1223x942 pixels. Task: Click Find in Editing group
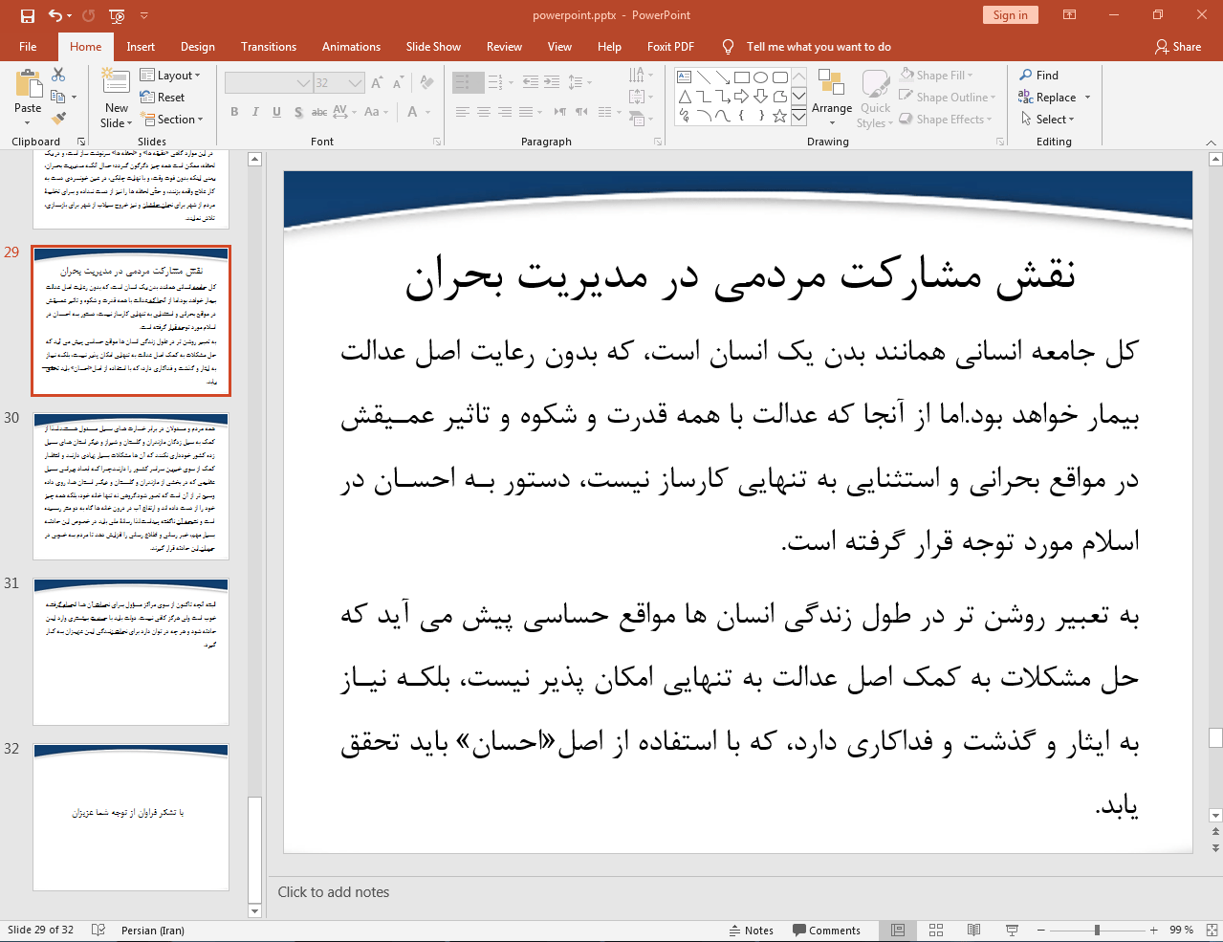pyautogui.click(x=1039, y=76)
